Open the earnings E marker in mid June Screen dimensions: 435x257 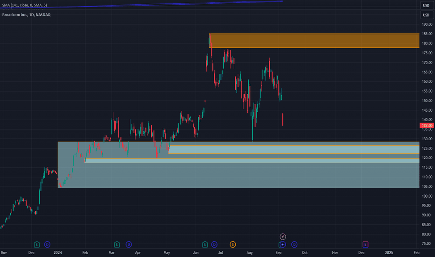(205, 244)
